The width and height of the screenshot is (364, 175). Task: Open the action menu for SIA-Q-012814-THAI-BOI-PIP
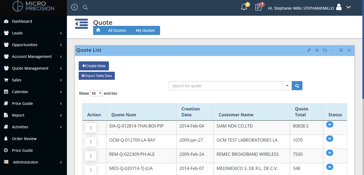(91, 128)
